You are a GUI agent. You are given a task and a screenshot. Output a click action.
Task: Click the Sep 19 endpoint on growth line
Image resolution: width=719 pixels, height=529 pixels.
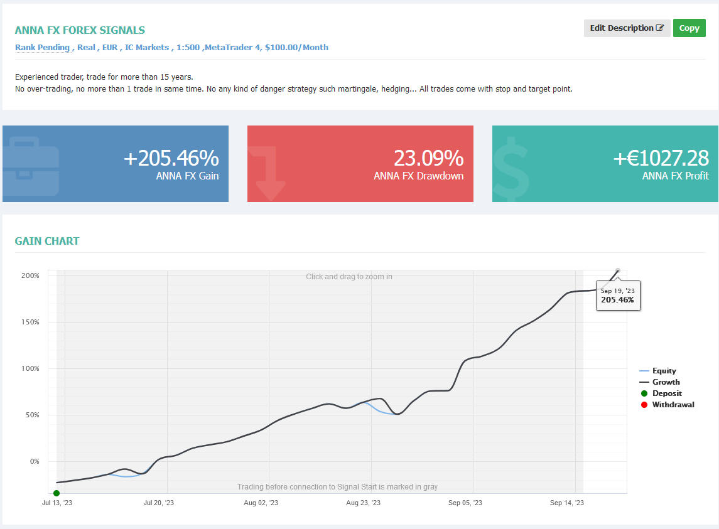pyautogui.click(x=618, y=270)
